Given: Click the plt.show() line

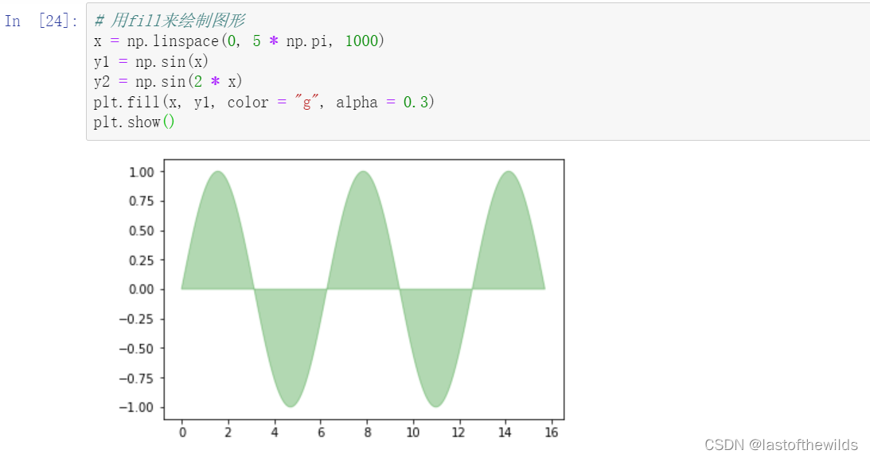Looking at the screenshot, I should tap(135, 122).
